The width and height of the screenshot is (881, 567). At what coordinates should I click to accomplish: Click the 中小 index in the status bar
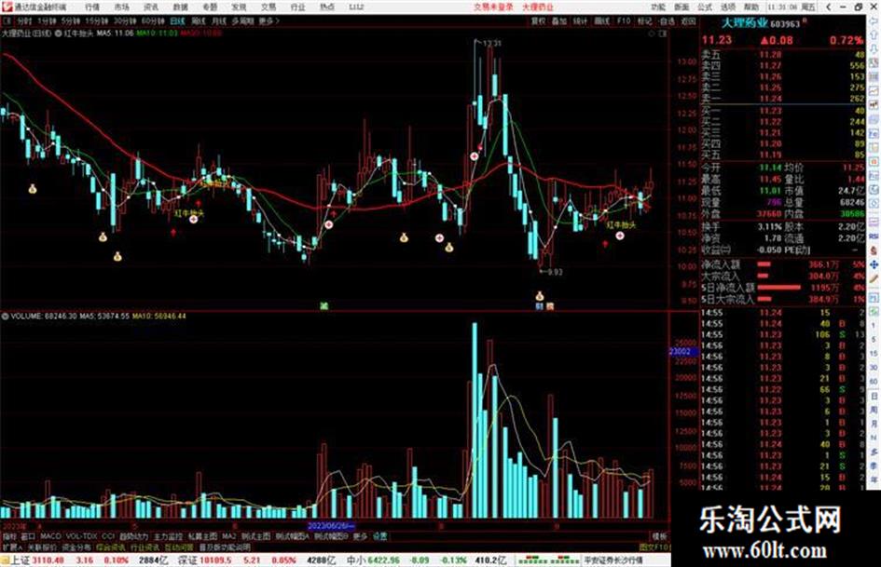(x=355, y=560)
